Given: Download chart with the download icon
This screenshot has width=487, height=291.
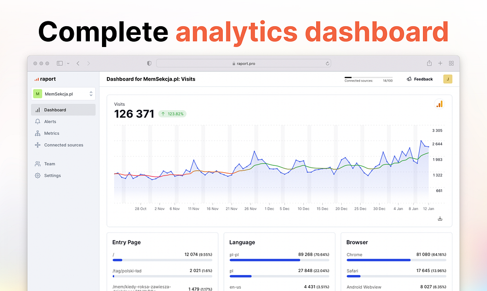Looking at the screenshot, I should click(440, 219).
